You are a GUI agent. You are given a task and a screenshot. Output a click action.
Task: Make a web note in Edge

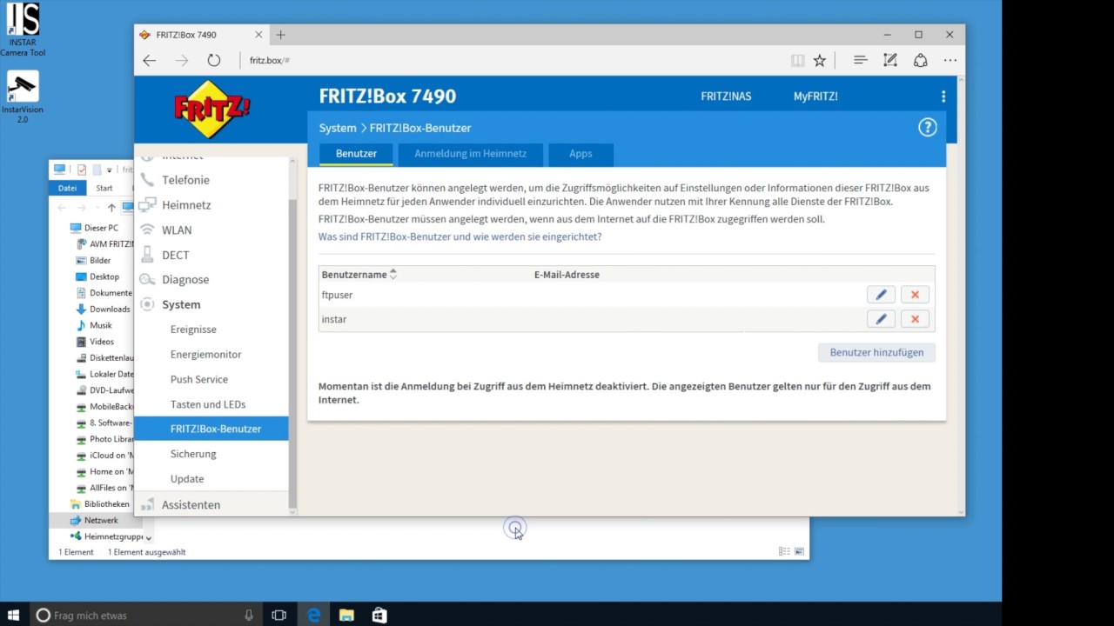coord(889,60)
